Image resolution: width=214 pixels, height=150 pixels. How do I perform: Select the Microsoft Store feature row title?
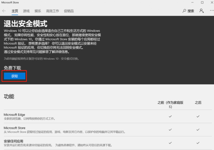(14, 128)
